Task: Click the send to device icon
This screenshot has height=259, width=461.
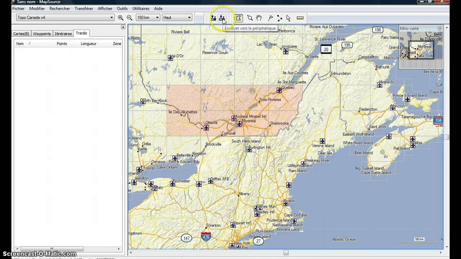Action: [222, 18]
